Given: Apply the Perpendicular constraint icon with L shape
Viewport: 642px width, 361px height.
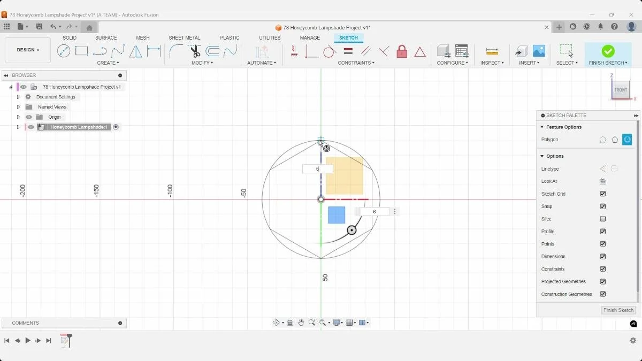Looking at the screenshot, I should point(311,51).
